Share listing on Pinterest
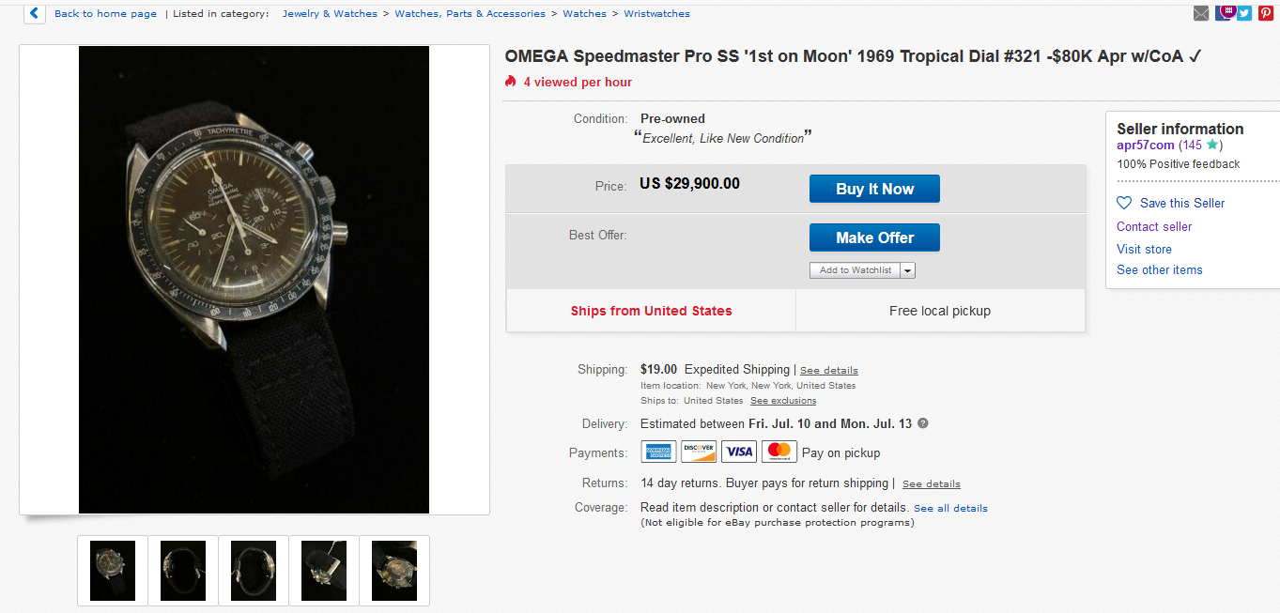Viewport: 1280px width, 613px height. pyautogui.click(x=1266, y=13)
